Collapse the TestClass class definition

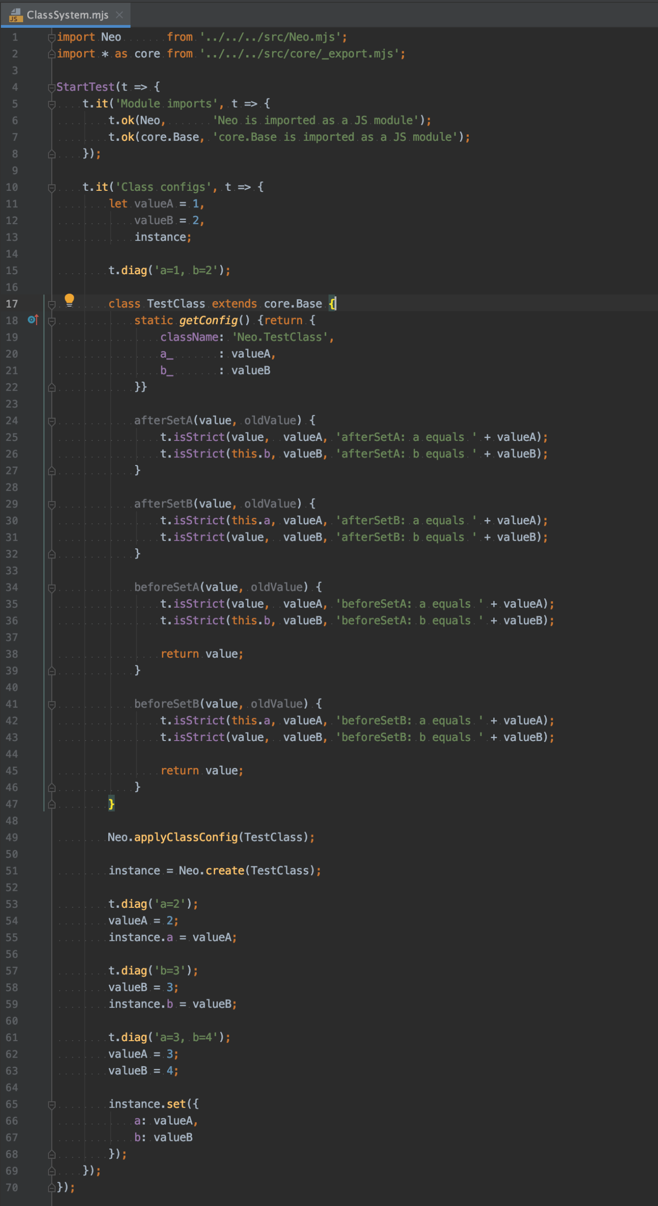click(x=52, y=304)
